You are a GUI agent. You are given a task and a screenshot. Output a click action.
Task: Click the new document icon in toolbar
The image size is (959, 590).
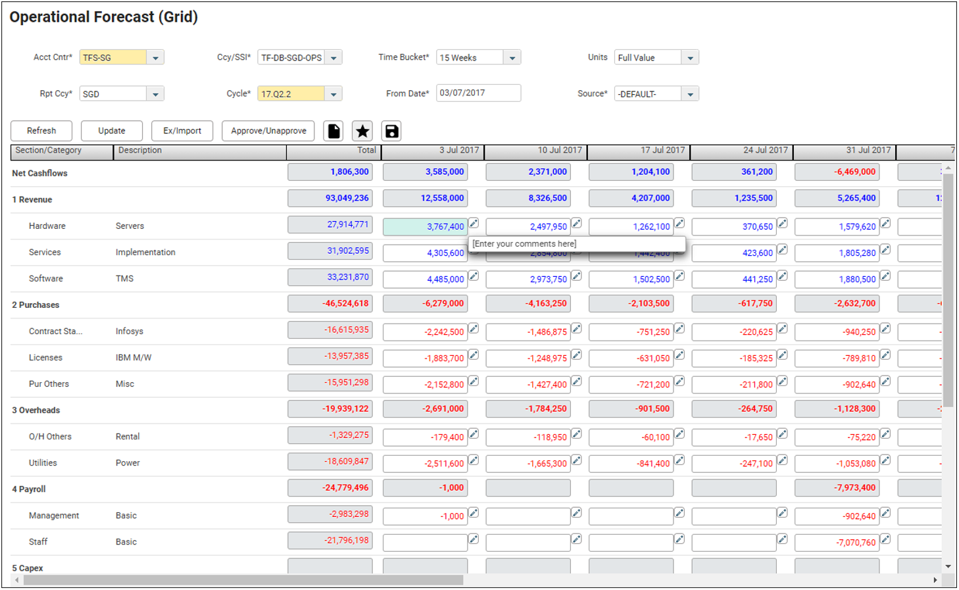click(334, 131)
